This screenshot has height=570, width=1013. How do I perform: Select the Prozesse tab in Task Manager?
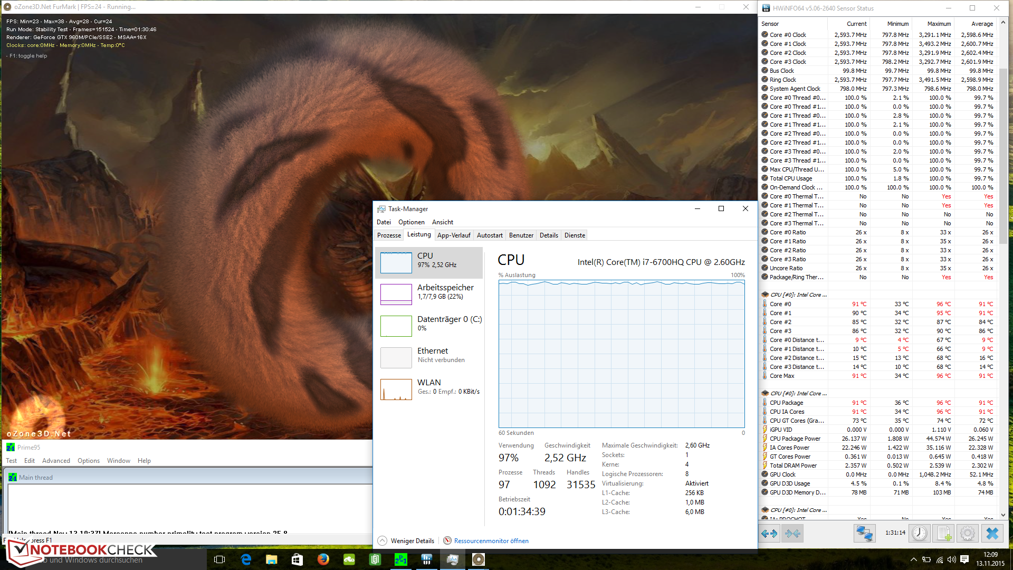coord(389,235)
